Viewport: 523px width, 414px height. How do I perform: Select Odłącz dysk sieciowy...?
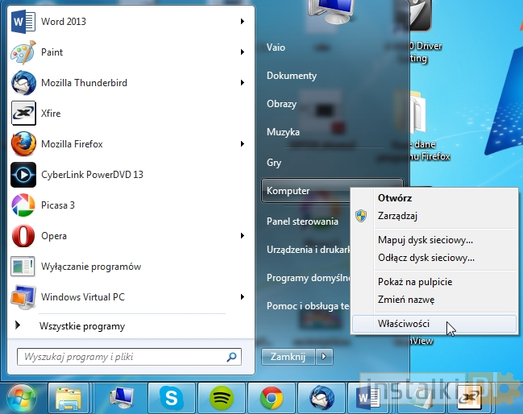tap(434, 258)
